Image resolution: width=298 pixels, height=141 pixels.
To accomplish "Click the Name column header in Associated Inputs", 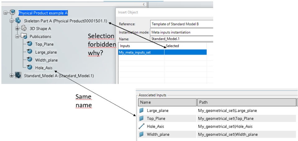I will (167, 102).
